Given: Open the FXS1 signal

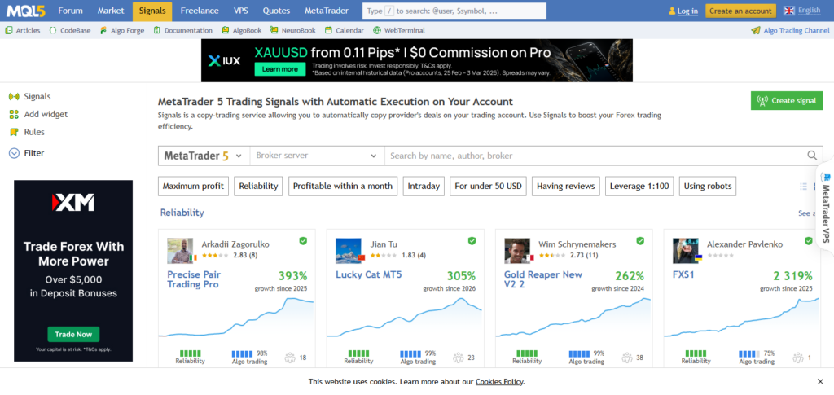Looking at the screenshot, I should [683, 274].
